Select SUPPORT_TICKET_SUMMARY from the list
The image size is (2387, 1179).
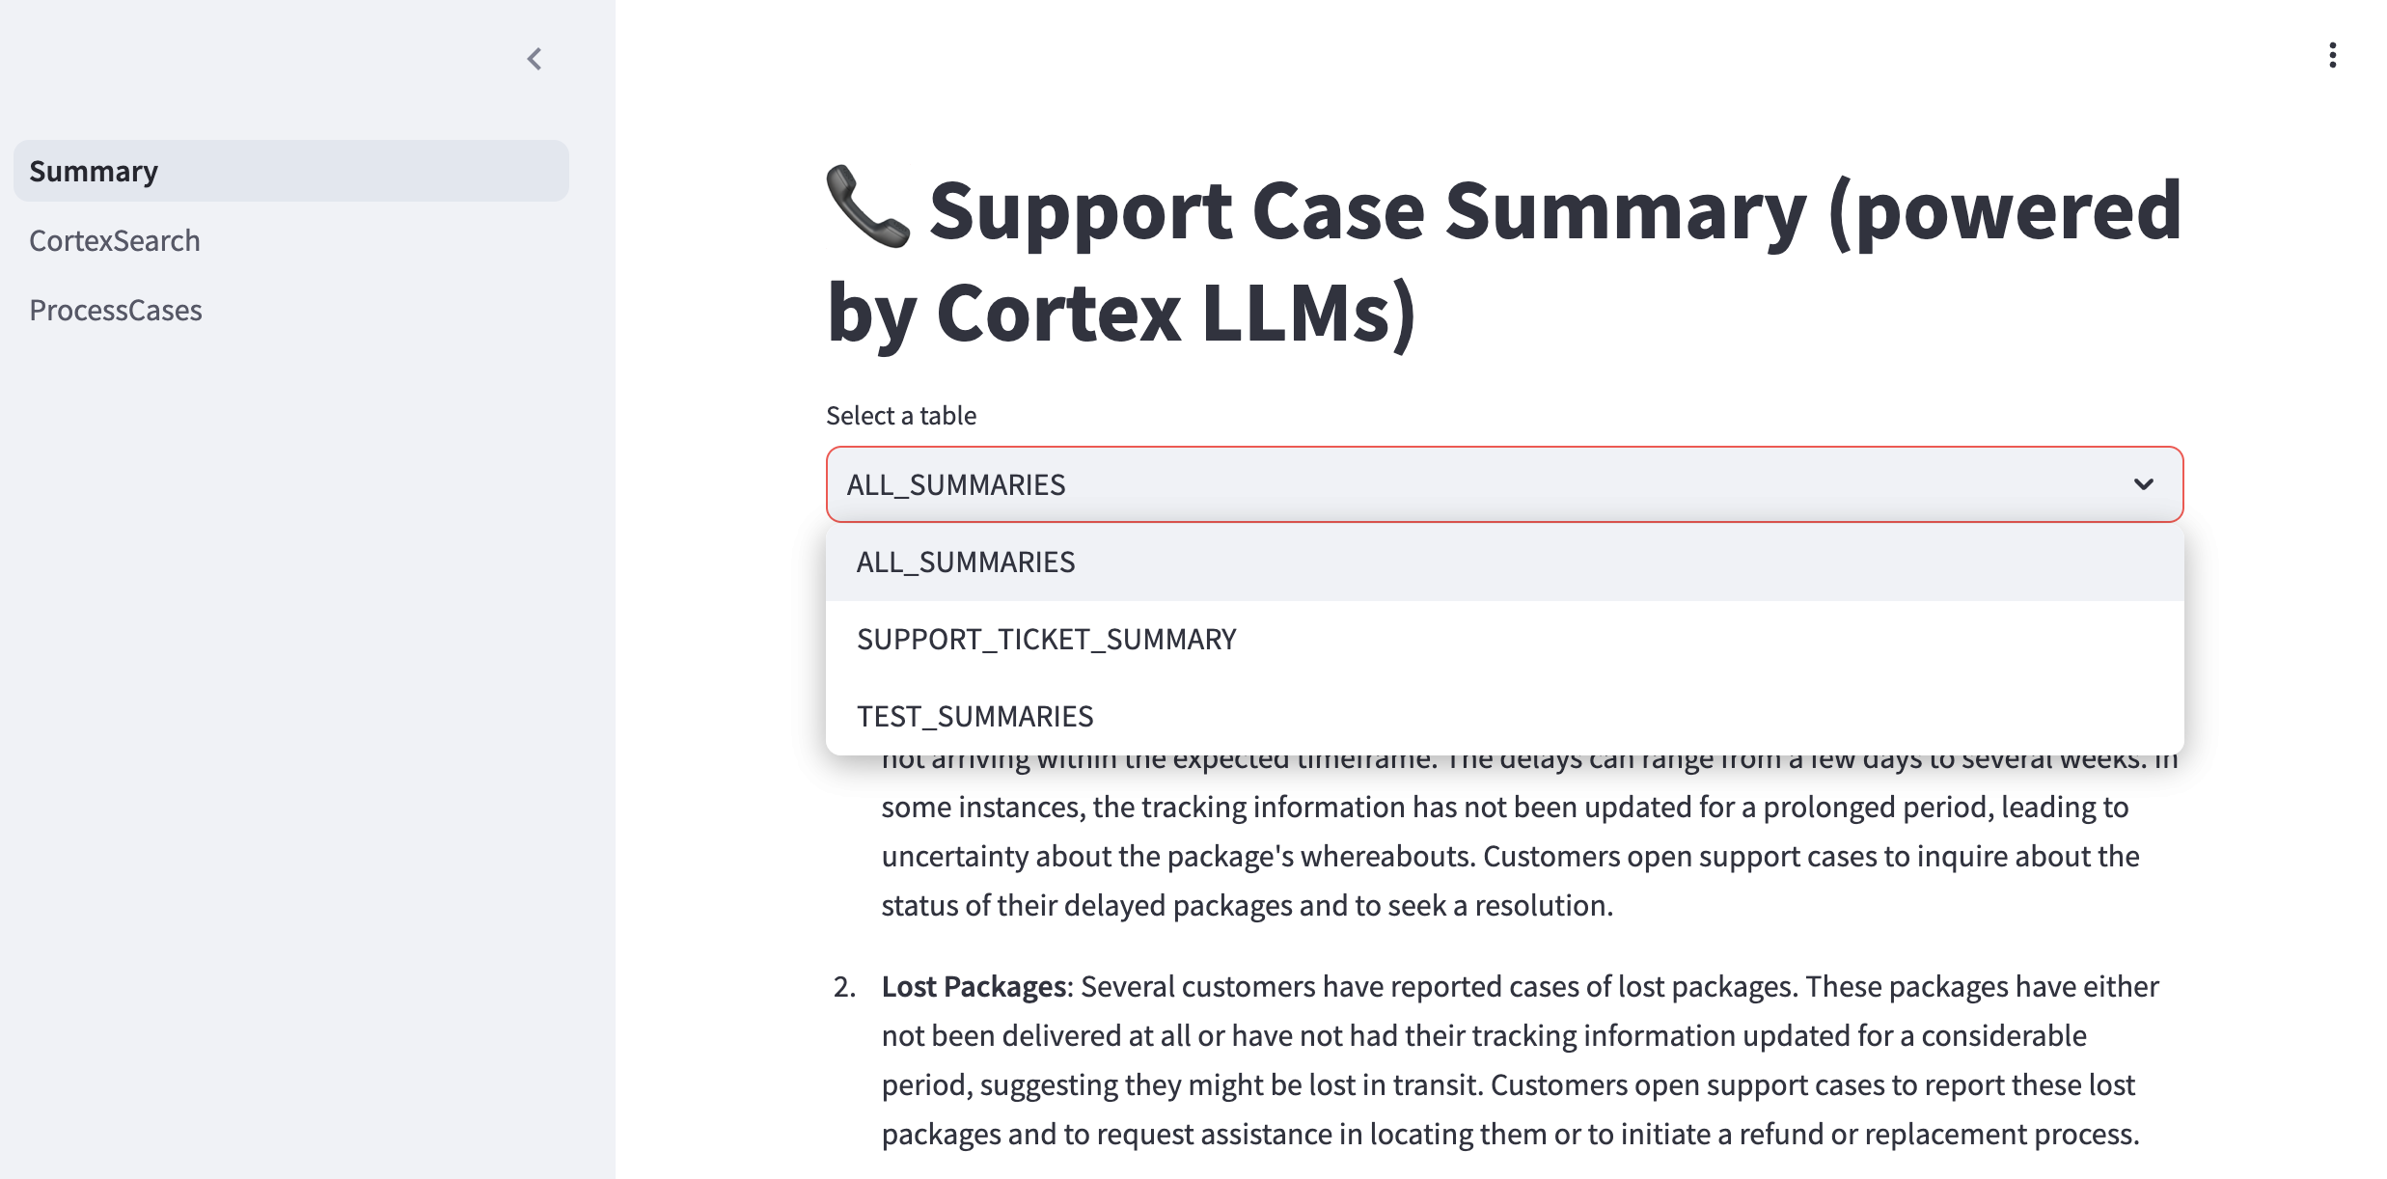coord(1047,638)
